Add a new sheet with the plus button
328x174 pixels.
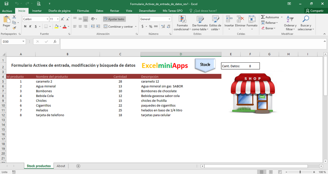pos(78,166)
